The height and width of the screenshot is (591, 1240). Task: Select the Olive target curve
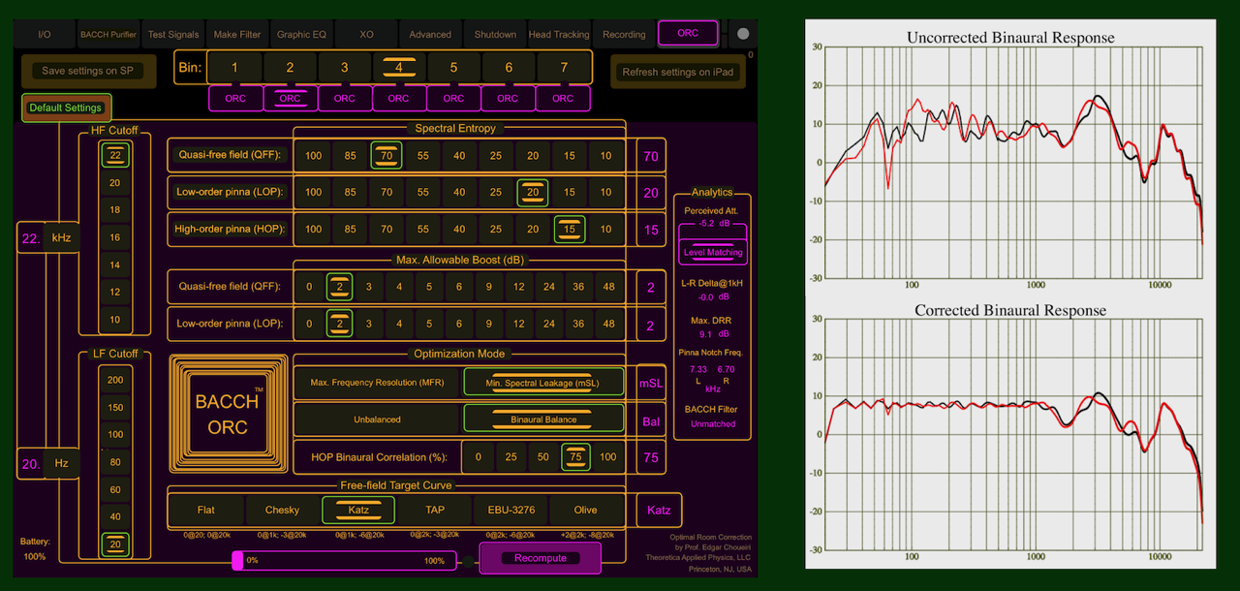pyautogui.click(x=585, y=510)
